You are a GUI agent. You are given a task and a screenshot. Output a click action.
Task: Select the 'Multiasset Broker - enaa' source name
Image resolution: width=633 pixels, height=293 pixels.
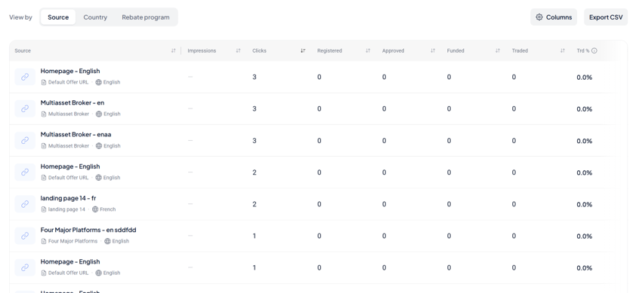pyautogui.click(x=76, y=134)
